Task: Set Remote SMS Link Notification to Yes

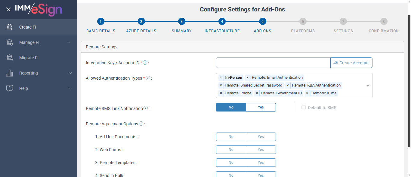Action: (261, 107)
